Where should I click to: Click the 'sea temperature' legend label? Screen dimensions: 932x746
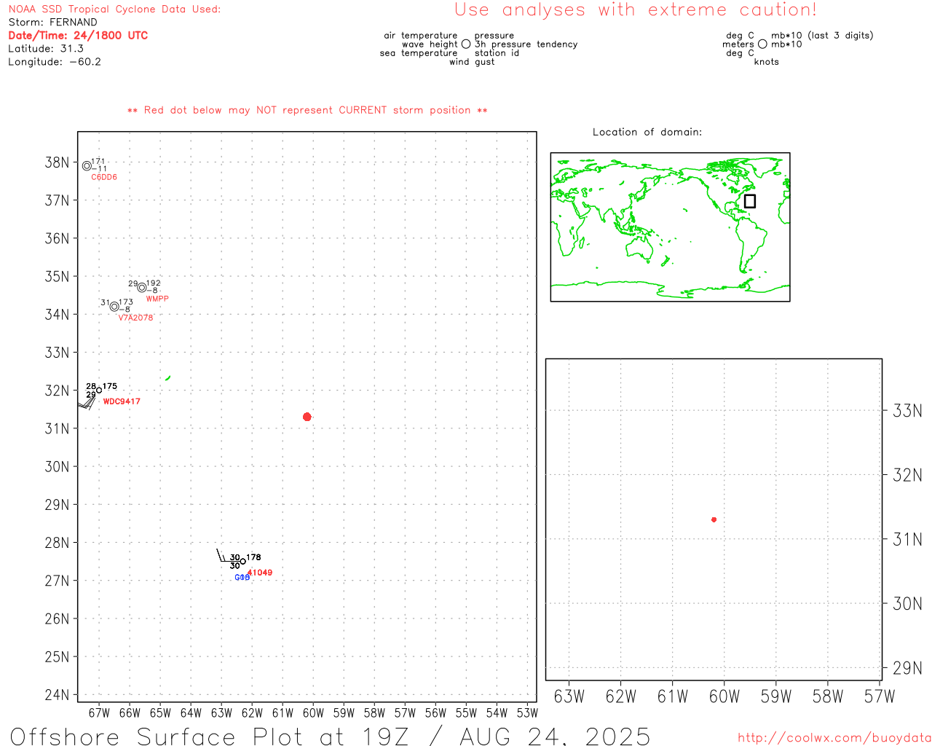(419, 53)
